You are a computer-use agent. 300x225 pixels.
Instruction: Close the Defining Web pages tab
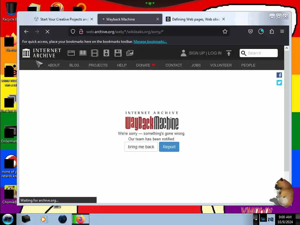click(224, 19)
